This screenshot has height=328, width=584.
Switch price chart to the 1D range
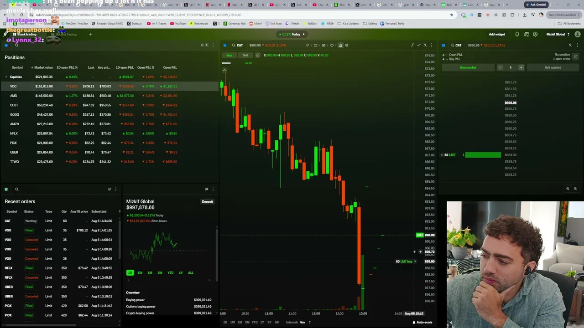pyautogui.click(x=225, y=322)
